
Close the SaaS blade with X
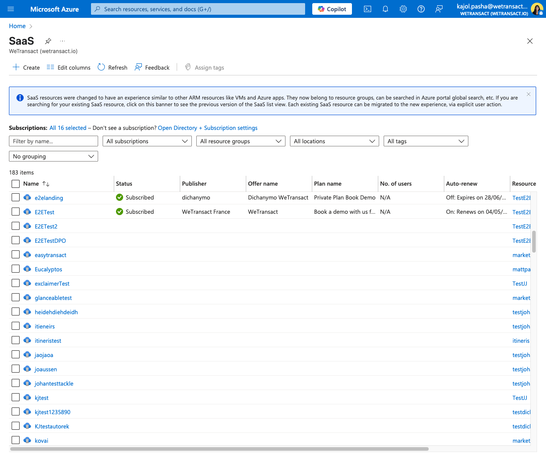click(x=530, y=41)
